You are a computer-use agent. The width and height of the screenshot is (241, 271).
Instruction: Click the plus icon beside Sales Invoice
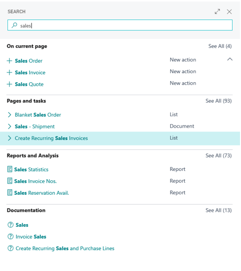(9, 73)
